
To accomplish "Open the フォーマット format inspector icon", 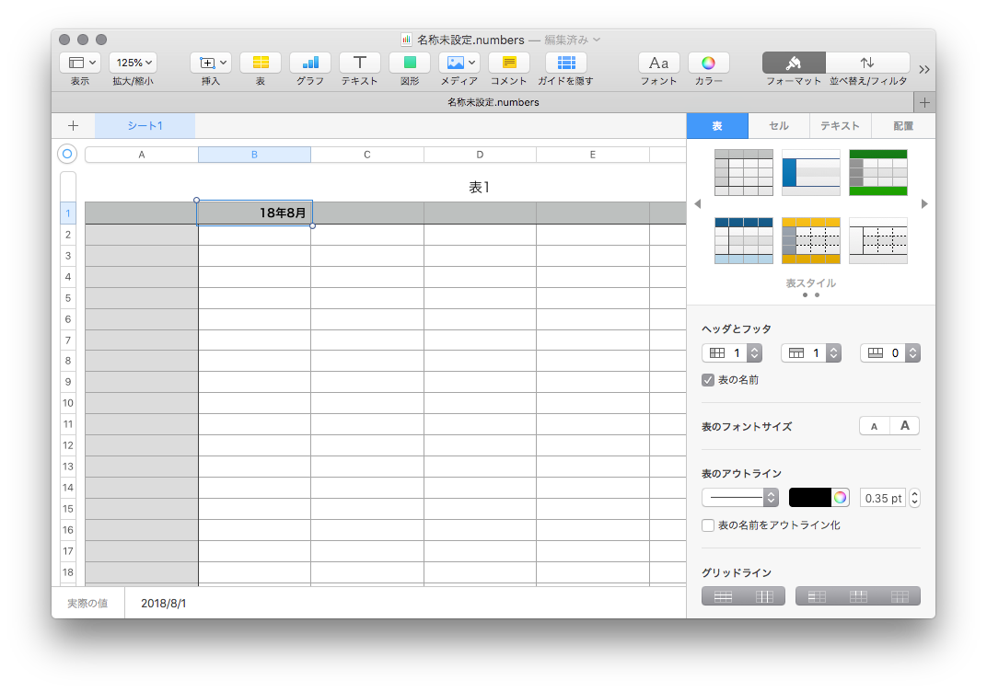I will coord(794,63).
